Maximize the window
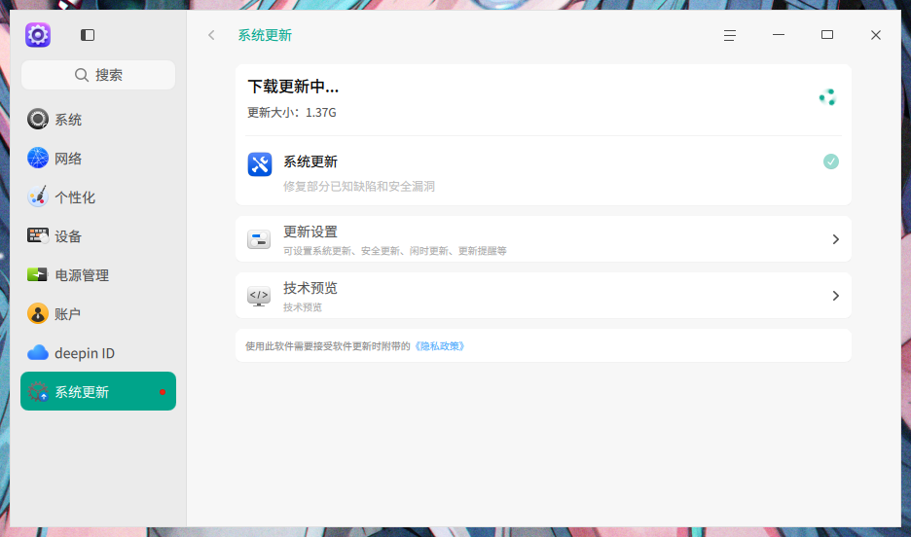Screen dimensions: 911x537 coord(827,35)
